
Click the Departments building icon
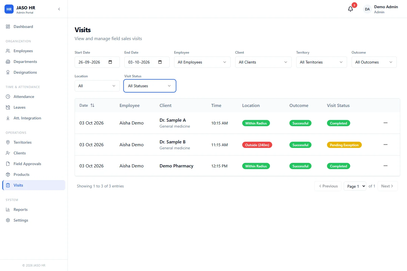coord(8,62)
